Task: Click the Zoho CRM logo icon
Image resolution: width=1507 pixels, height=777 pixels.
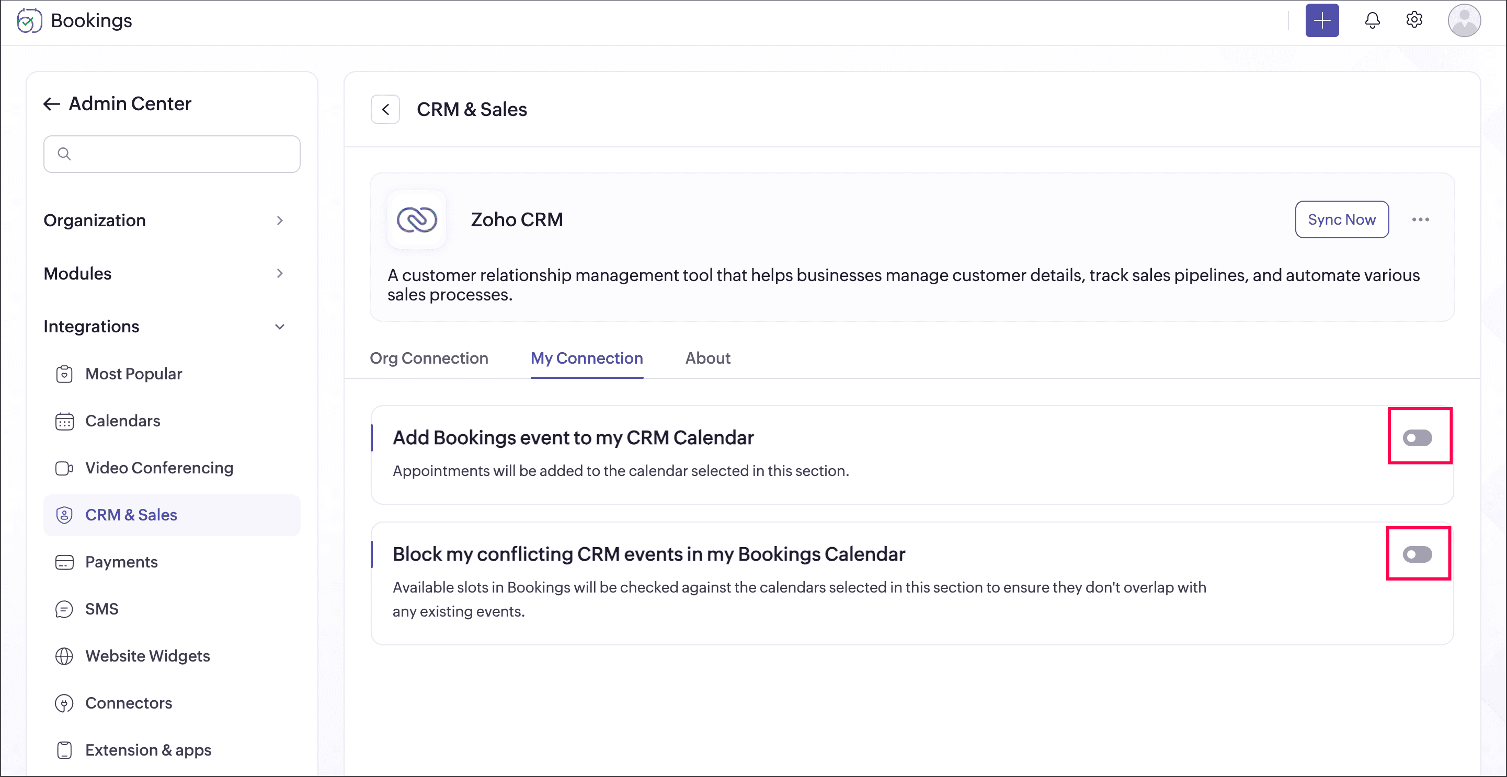Action: click(x=417, y=220)
